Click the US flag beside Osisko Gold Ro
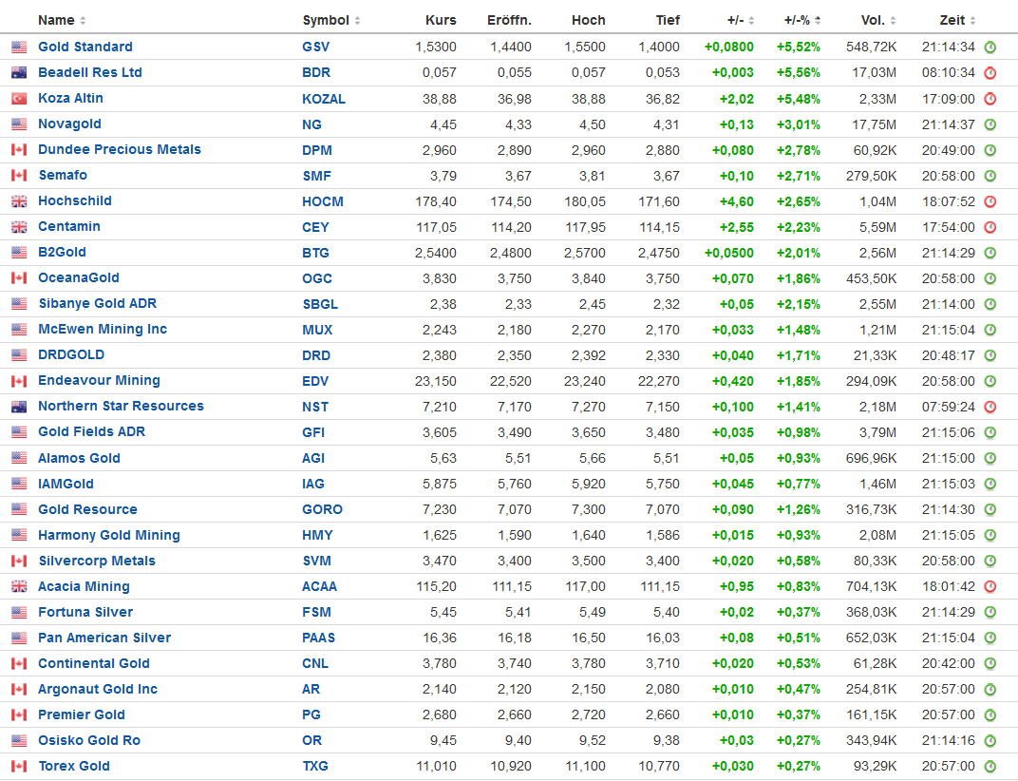1018x781 pixels. click(20, 740)
